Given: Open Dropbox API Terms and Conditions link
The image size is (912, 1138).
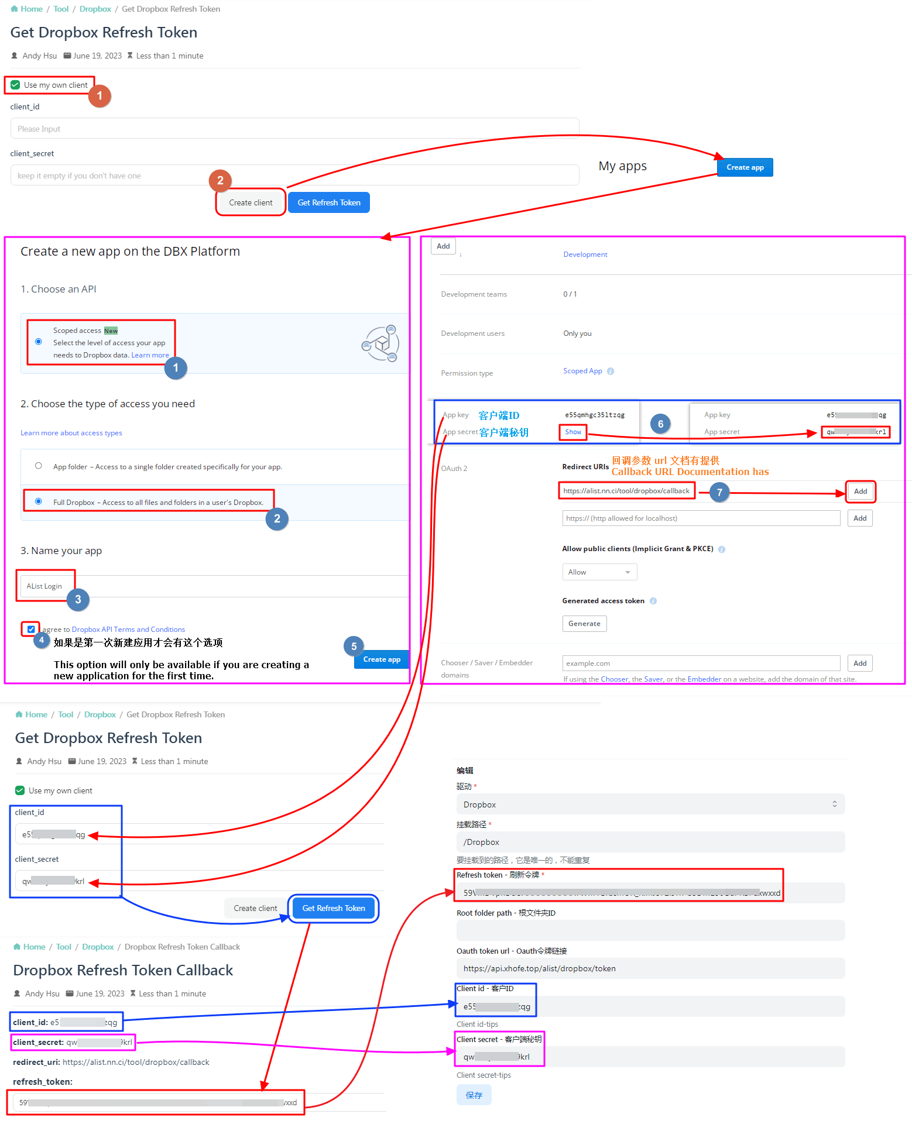Looking at the screenshot, I should (128, 630).
